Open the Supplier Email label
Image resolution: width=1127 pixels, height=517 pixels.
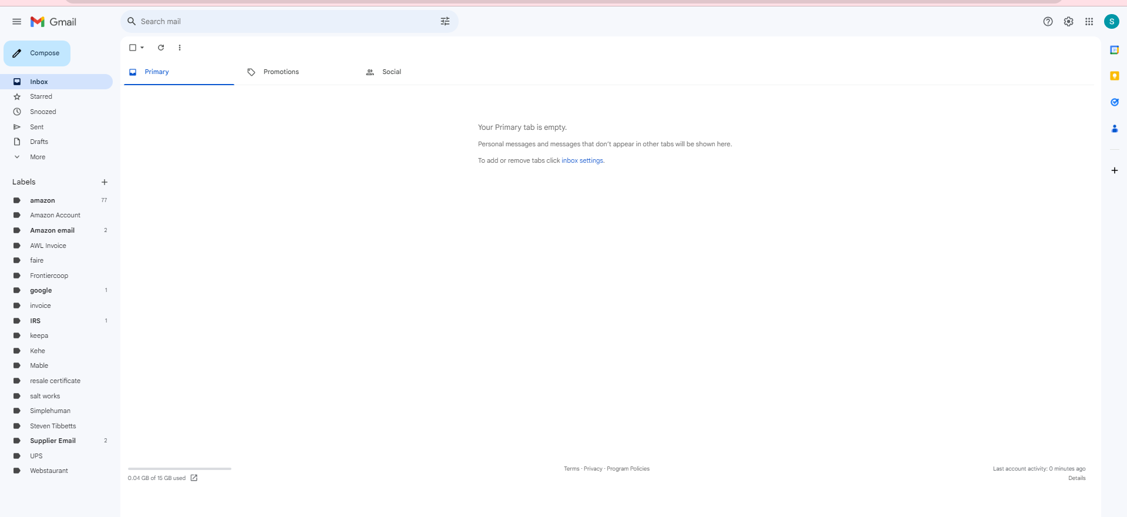click(56, 441)
